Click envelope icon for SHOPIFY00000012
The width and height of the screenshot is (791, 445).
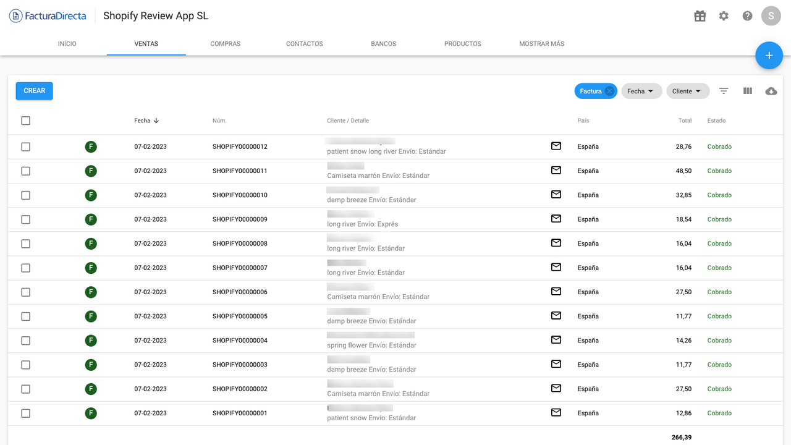pos(556,146)
